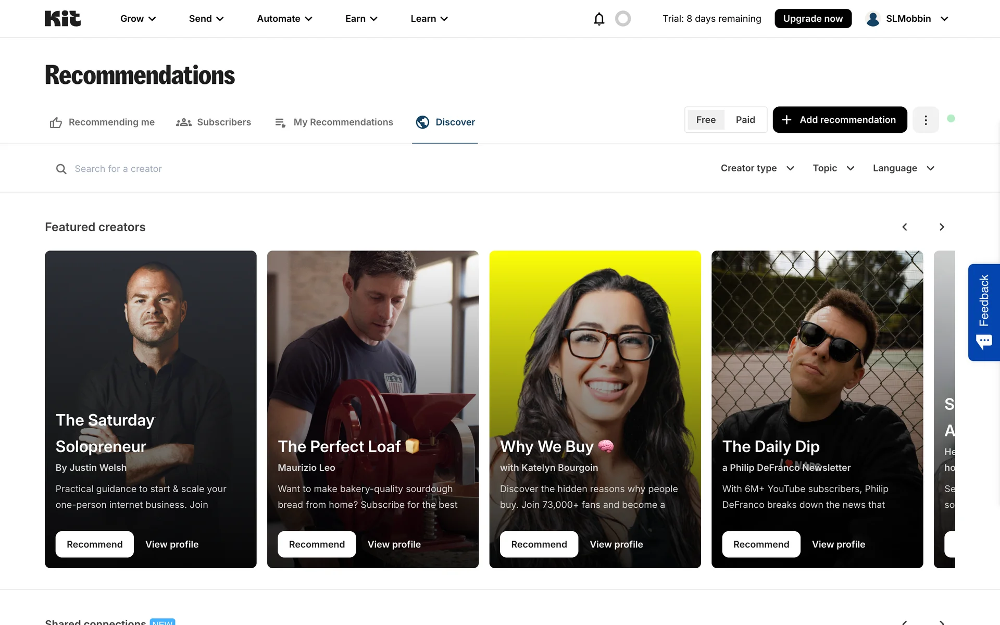1000x625 pixels.
Task: Click the Upgrade now button
Action: pyautogui.click(x=813, y=19)
